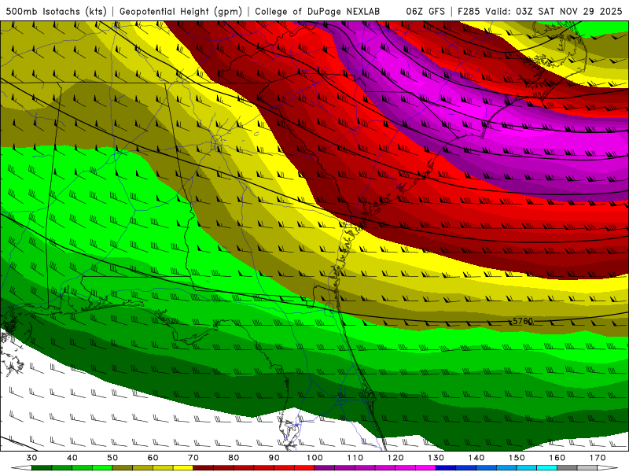Screen dimensions: 629x472
Task: Click the 'Geopotential Height (gpm)' label
Action: 181,12
